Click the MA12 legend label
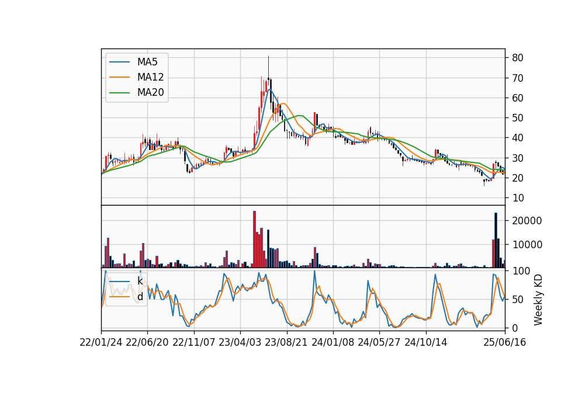The image size is (561, 403). (150, 77)
